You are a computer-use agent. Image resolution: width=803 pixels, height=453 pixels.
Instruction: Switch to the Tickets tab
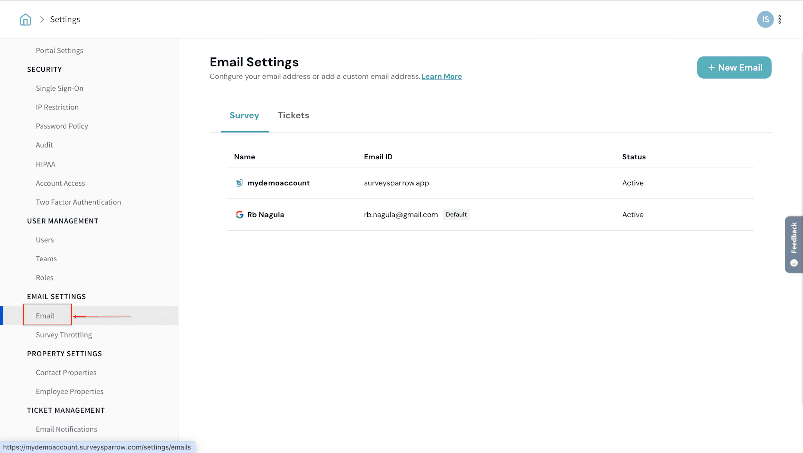click(x=293, y=116)
